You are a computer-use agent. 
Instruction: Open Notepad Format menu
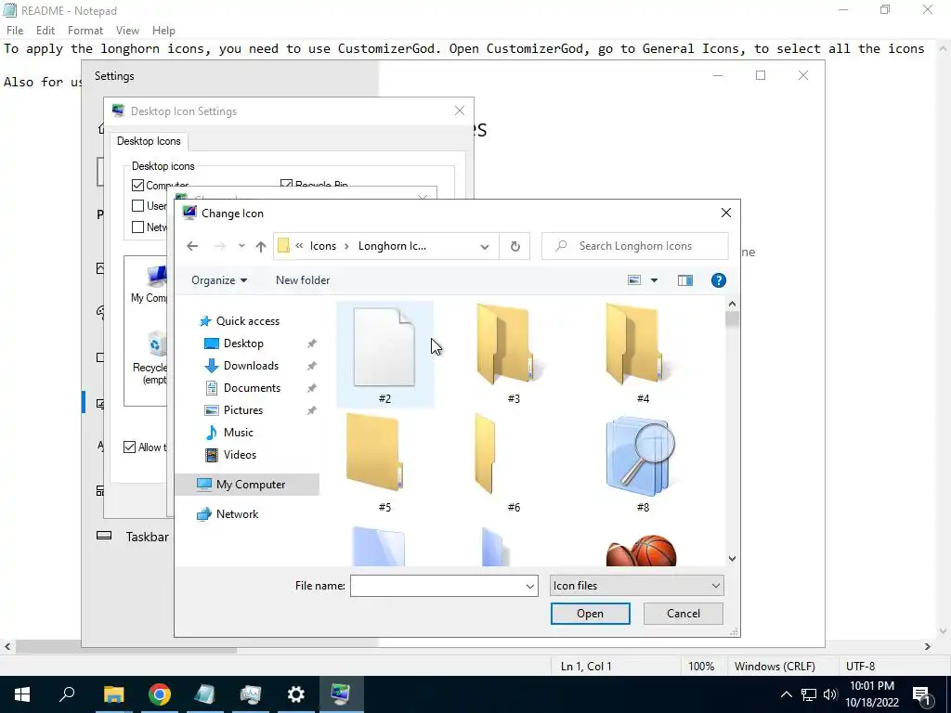point(85,31)
